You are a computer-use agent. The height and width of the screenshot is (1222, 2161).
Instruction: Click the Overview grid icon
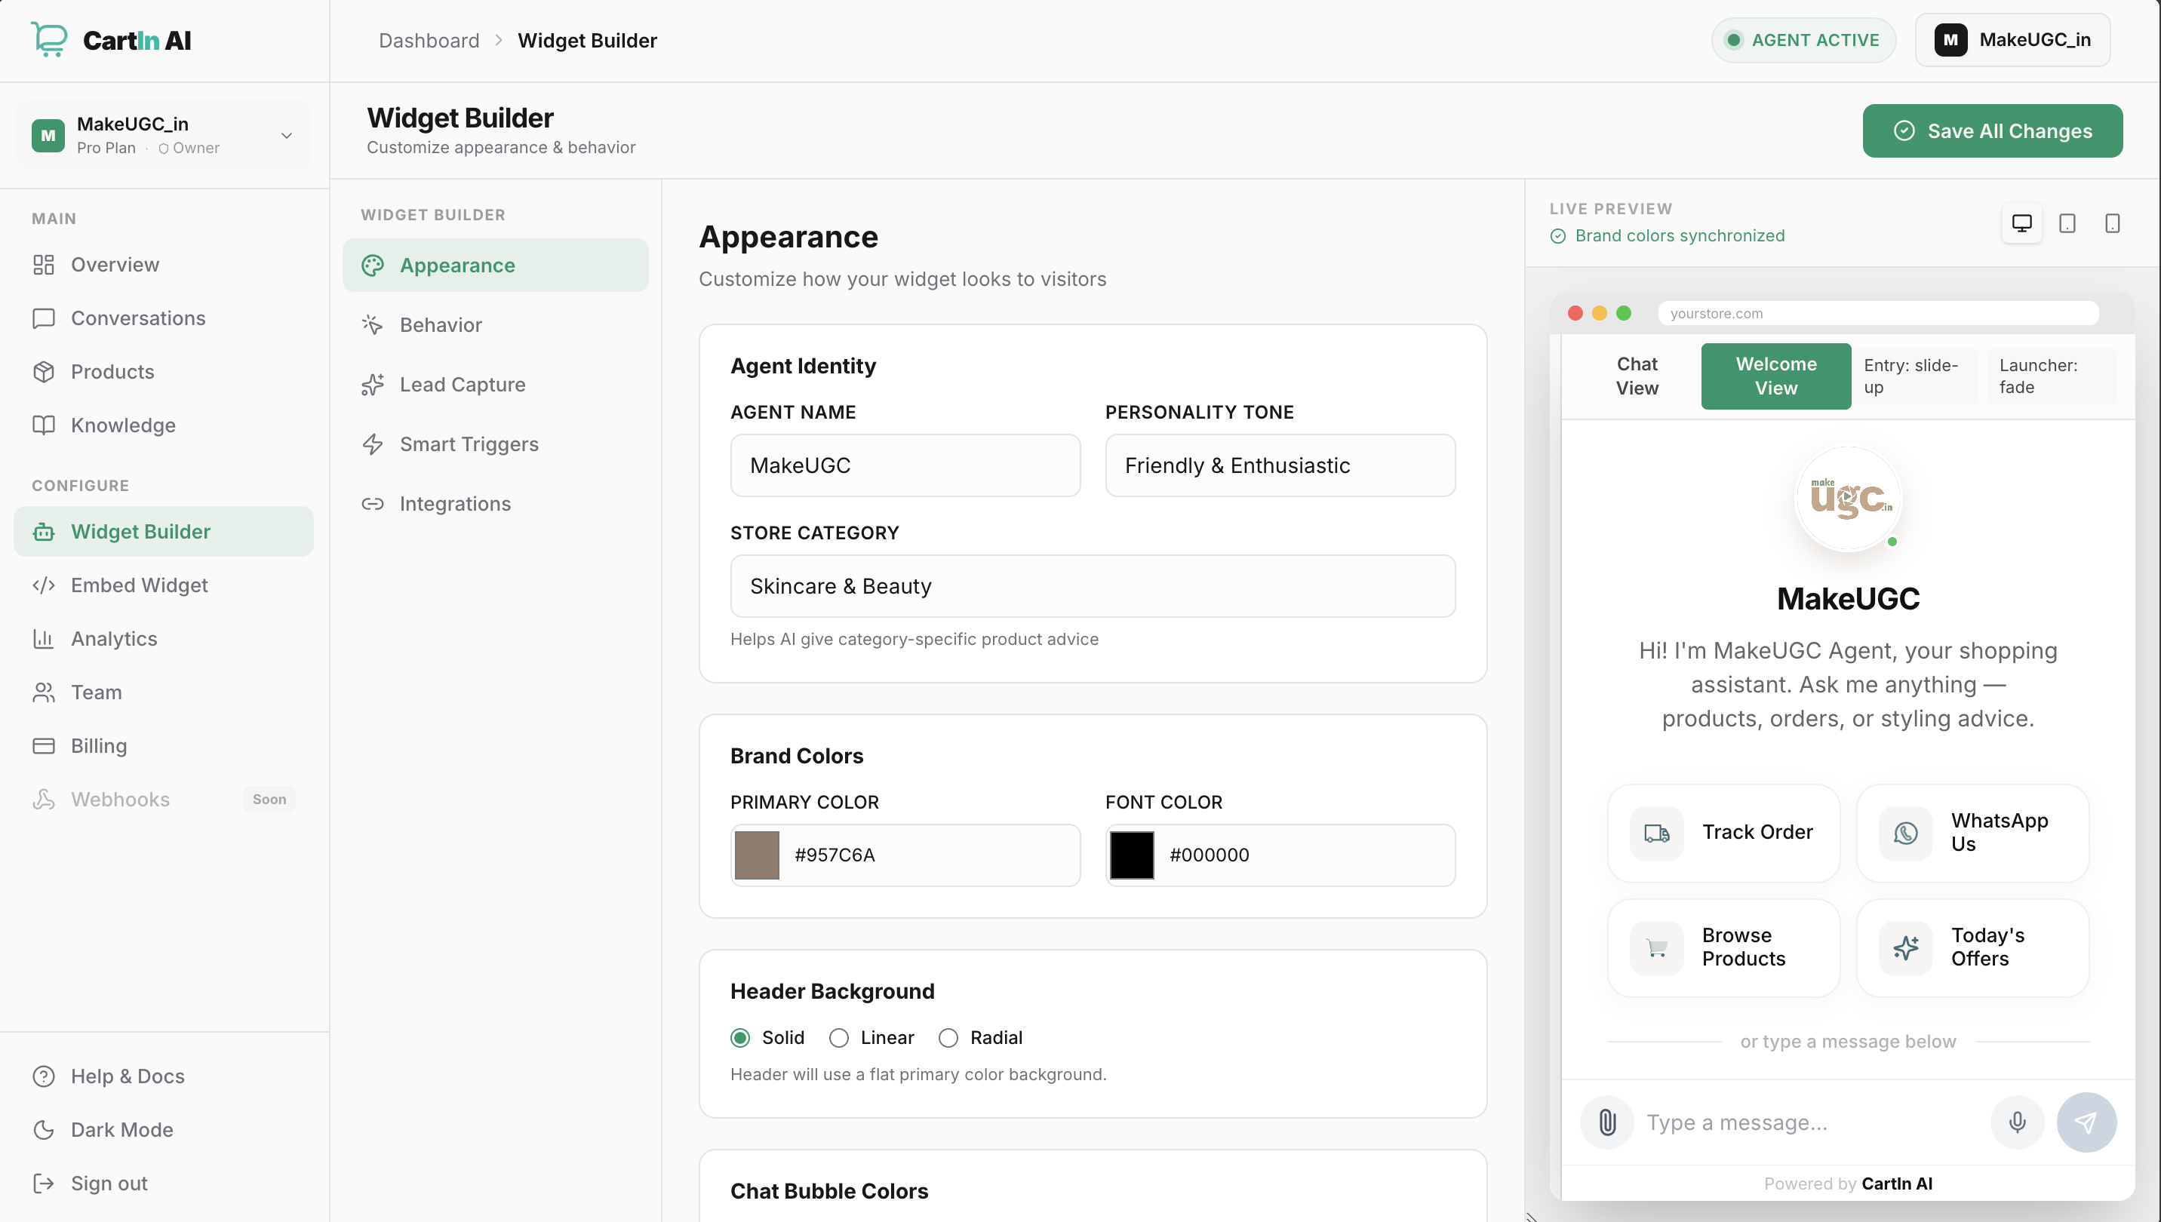tap(44, 264)
